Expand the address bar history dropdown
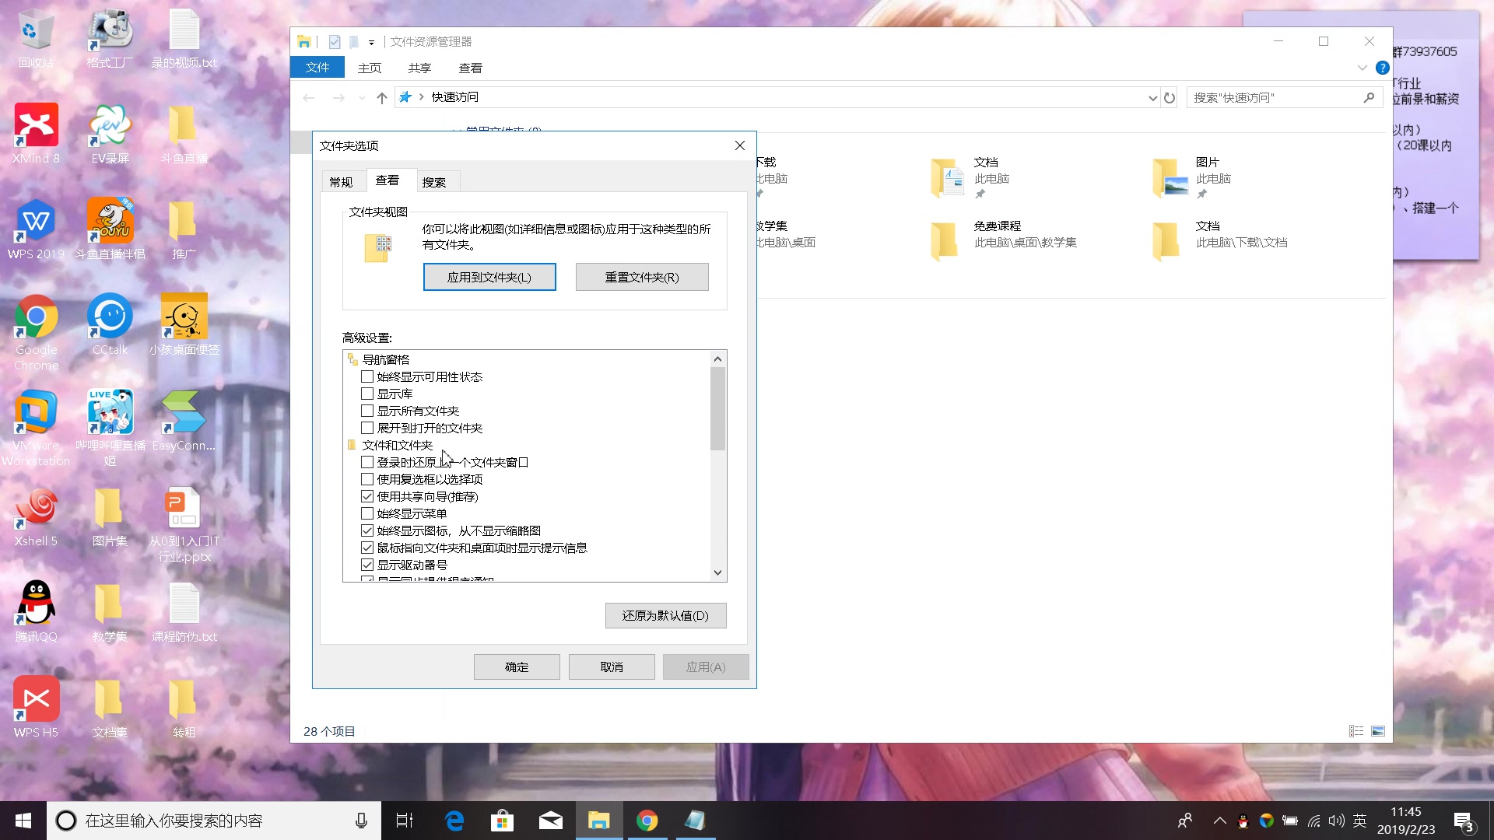This screenshot has width=1494, height=840. (x=1152, y=98)
